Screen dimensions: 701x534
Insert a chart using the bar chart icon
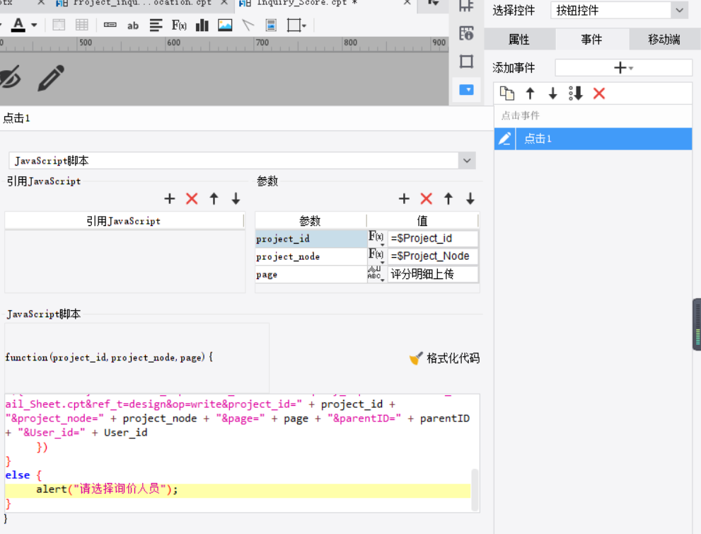pyautogui.click(x=202, y=25)
